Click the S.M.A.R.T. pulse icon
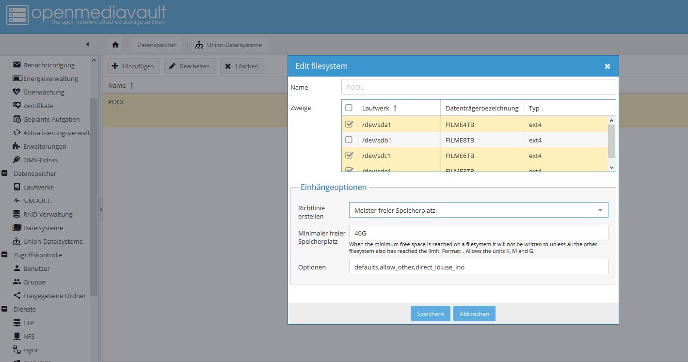The height and width of the screenshot is (362, 688). (x=17, y=200)
